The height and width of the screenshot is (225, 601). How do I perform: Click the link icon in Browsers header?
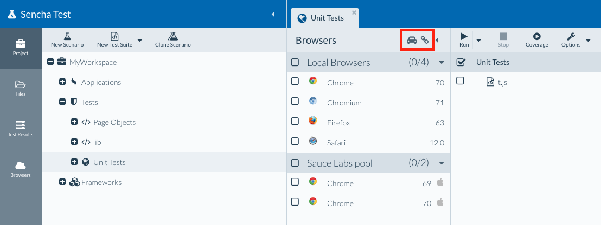point(425,41)
